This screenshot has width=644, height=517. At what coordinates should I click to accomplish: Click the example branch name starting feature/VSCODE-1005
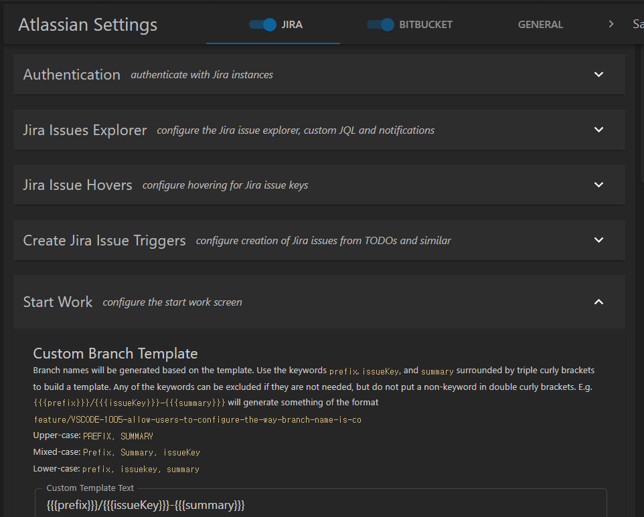(197, 420)
